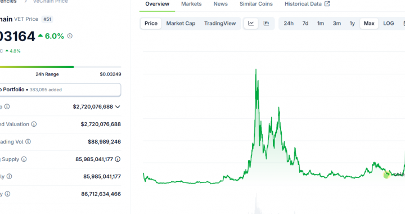This screenshot has width=405, height=214.
Task: Select the Price chart view
Action: tap(151, 23)
